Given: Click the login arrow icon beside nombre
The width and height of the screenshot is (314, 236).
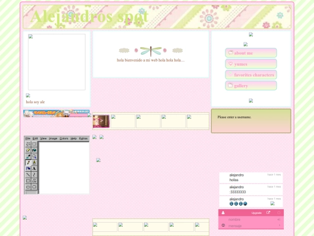Looking at the screenshot, I should 279,220.
